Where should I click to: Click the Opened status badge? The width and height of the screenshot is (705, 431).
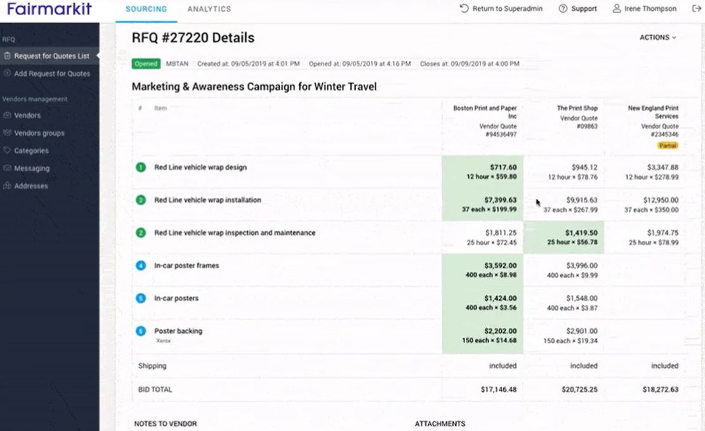click(x=145, y=63)
